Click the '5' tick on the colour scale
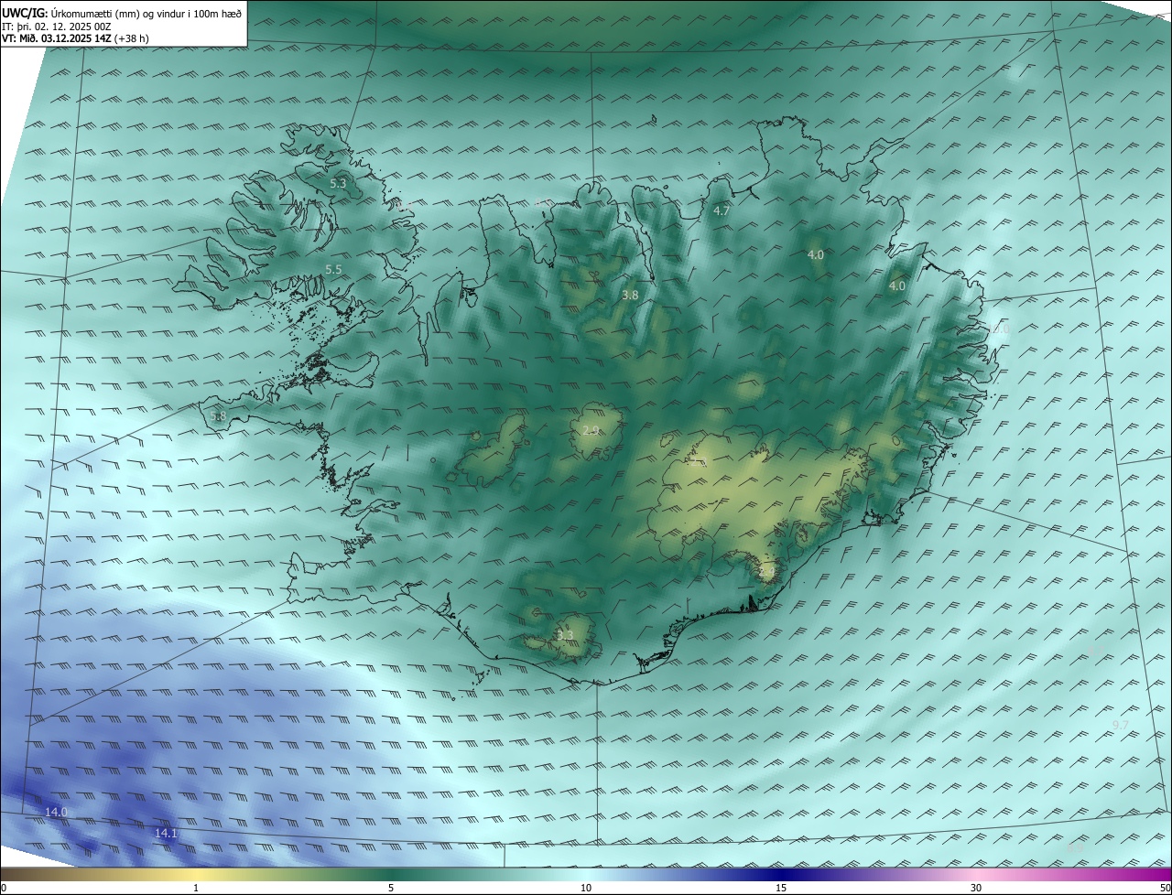The width and height of the screenshot is (1172, 895). click(x=391, y=888)
